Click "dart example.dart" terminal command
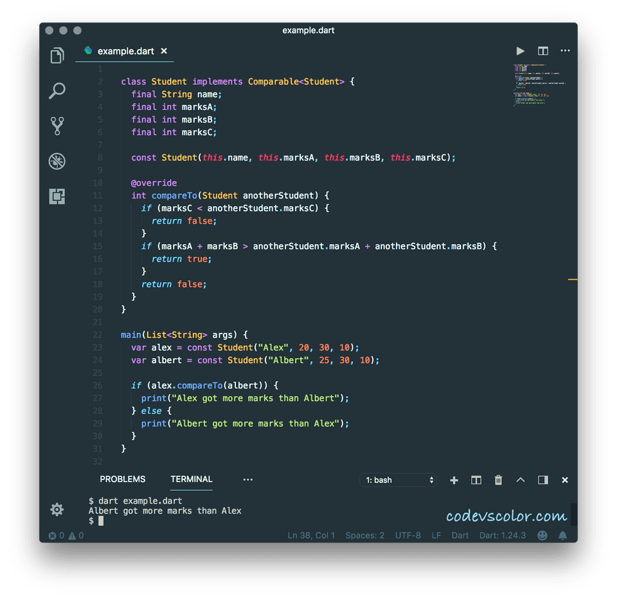 coord(139,501)
